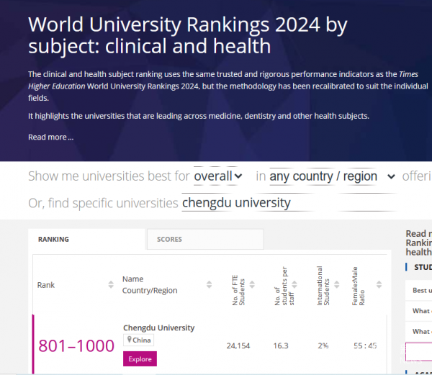Sort by Name Country/Region column arrows
The image size is (432, 375).
(209, 284)
